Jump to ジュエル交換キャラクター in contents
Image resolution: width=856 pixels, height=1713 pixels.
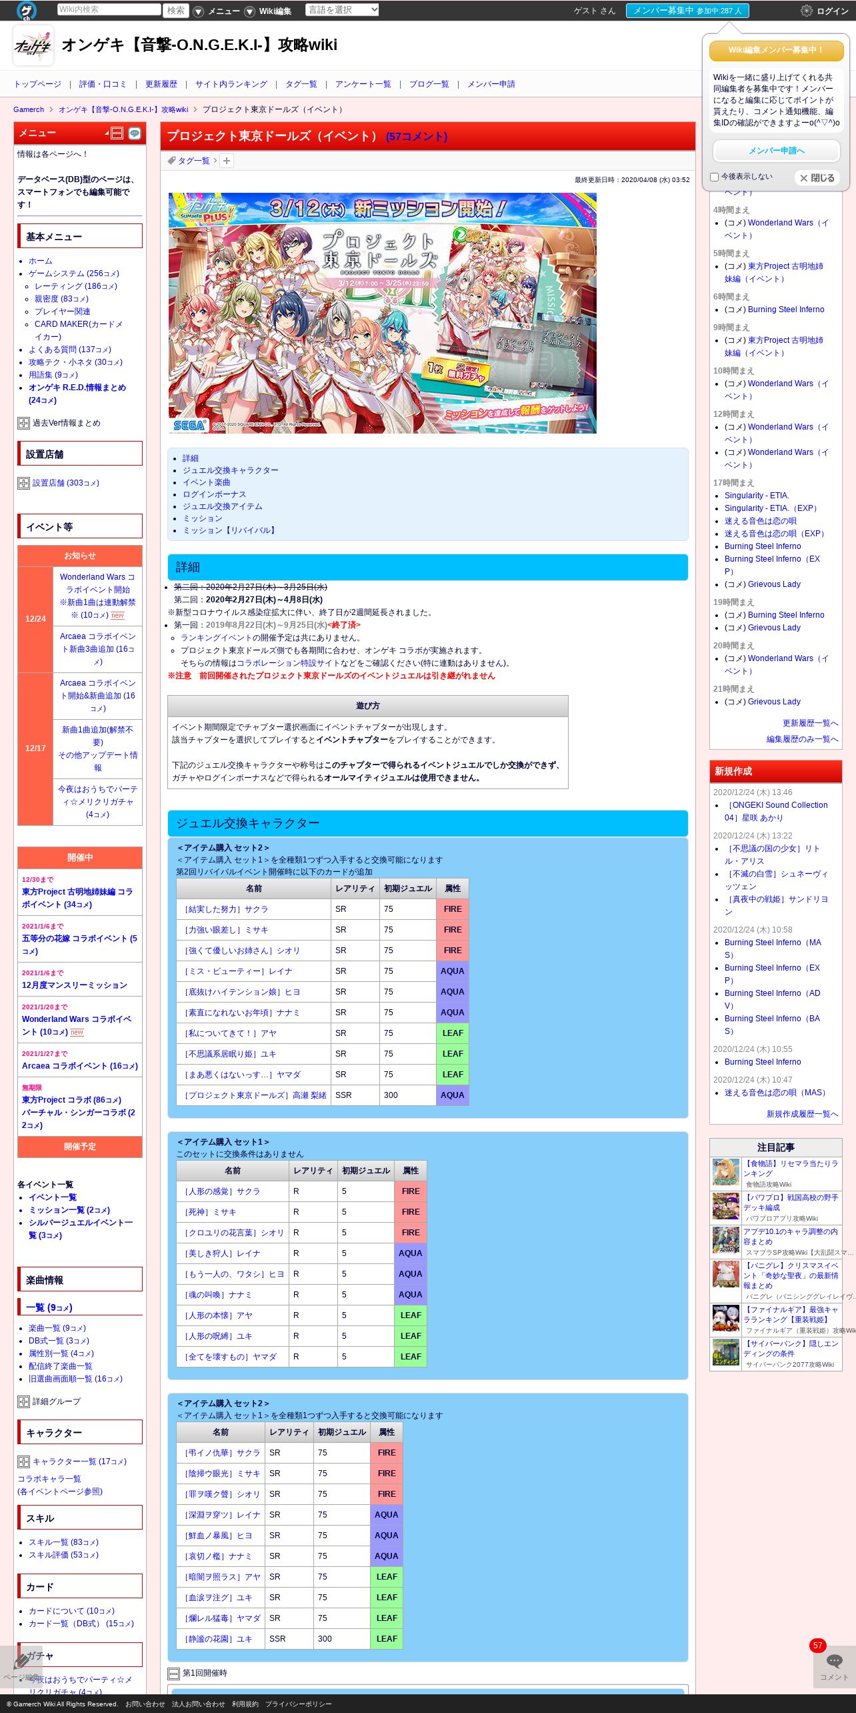click(231, 470)
